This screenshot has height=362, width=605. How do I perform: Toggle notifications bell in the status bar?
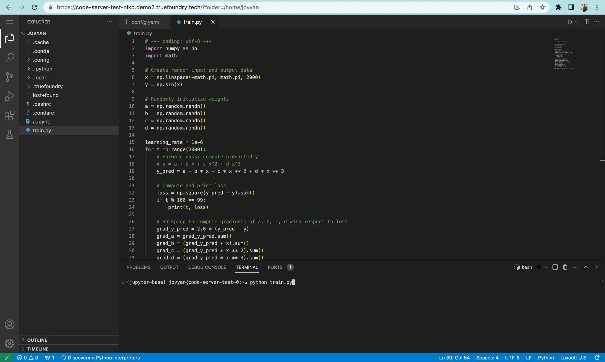pos(597,357)
